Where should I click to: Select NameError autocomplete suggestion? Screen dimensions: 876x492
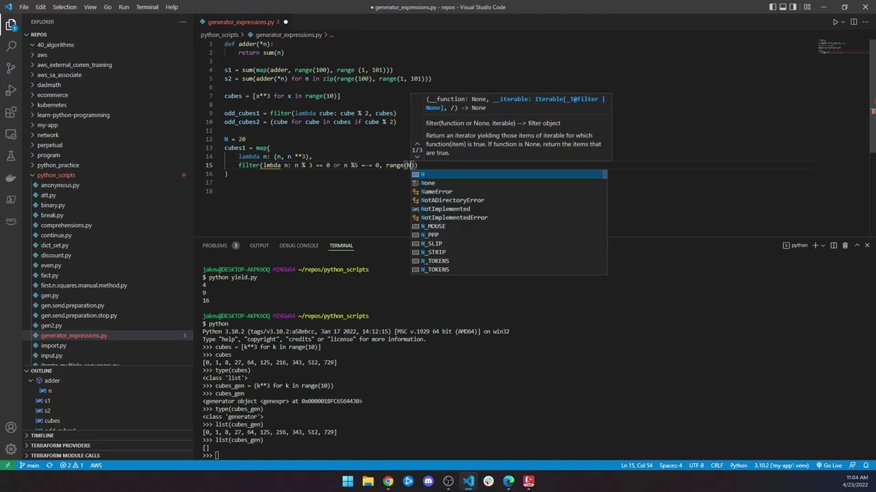pyautogui.click(x=508, y=192)
